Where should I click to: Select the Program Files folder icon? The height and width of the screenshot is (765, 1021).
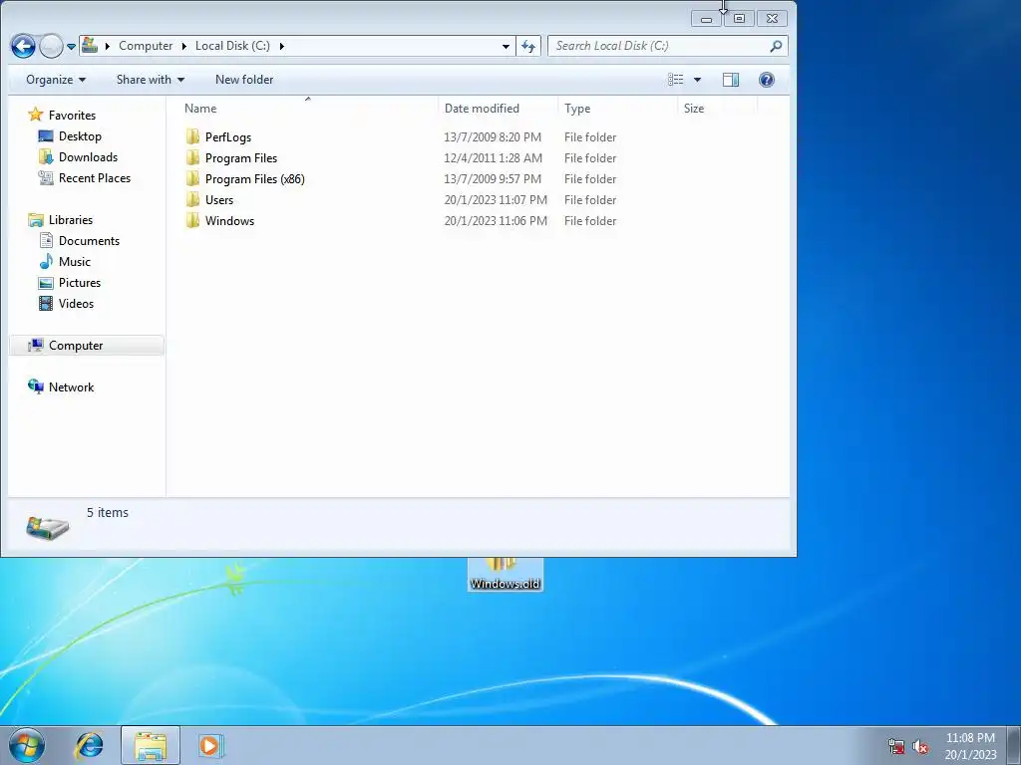[192, 157]
